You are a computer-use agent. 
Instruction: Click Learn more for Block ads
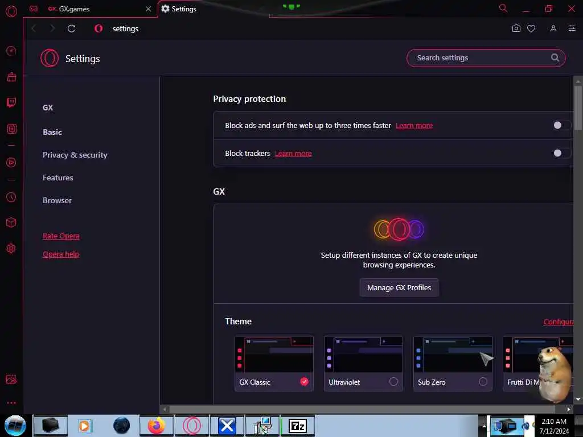(414, 126)
